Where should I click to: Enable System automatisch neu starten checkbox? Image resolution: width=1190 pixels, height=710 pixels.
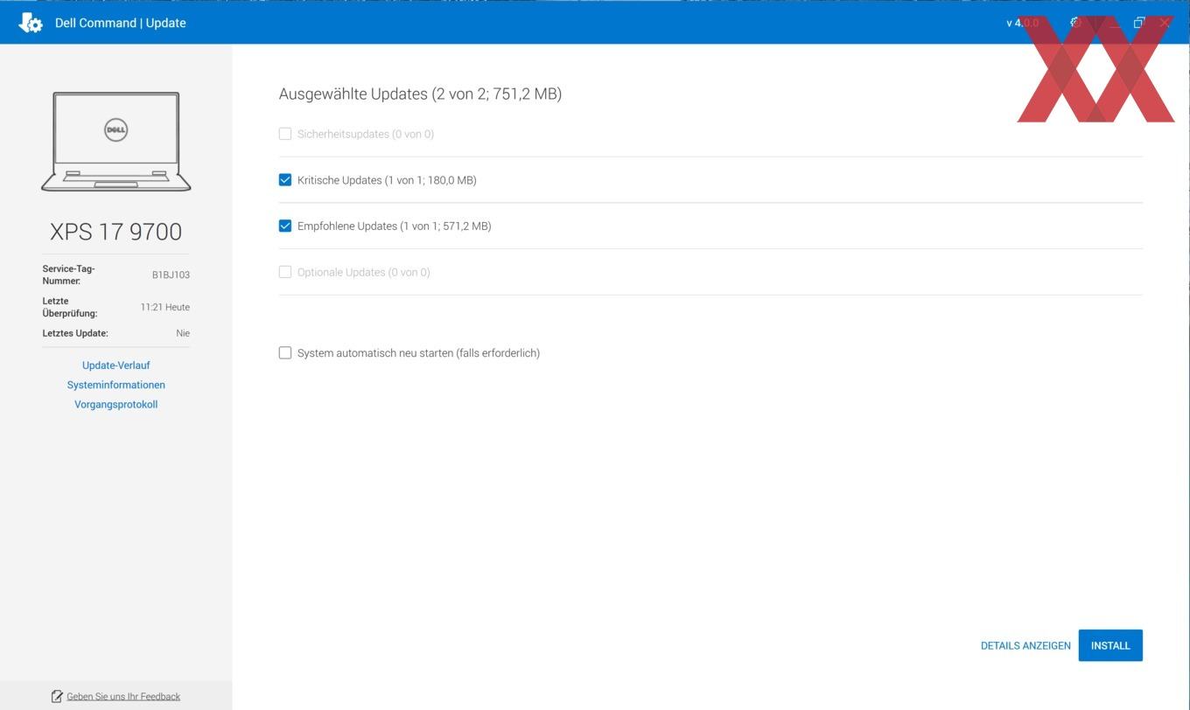point(284,353)
